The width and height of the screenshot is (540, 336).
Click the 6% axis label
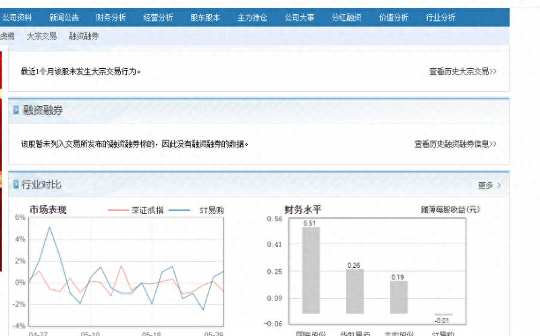click(x=20, y=217)
